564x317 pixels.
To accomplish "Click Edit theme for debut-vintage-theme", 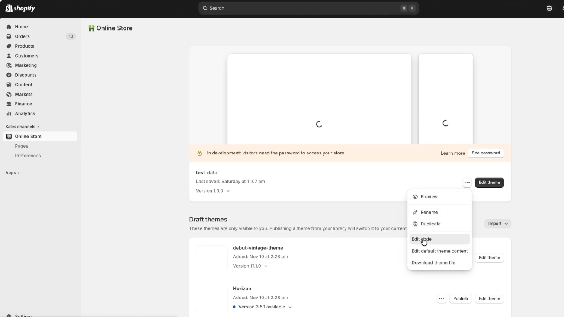I will point(489,258).
